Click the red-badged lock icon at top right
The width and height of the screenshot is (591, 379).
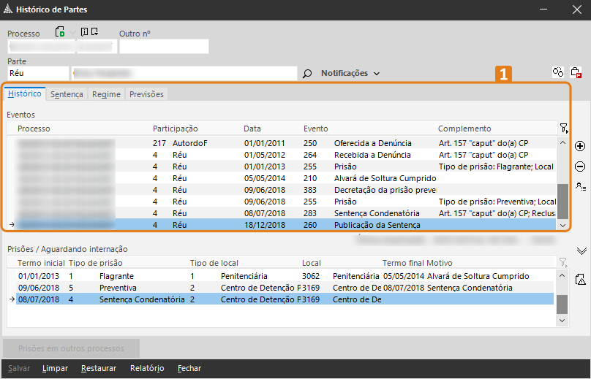click(x=576, y=72)
